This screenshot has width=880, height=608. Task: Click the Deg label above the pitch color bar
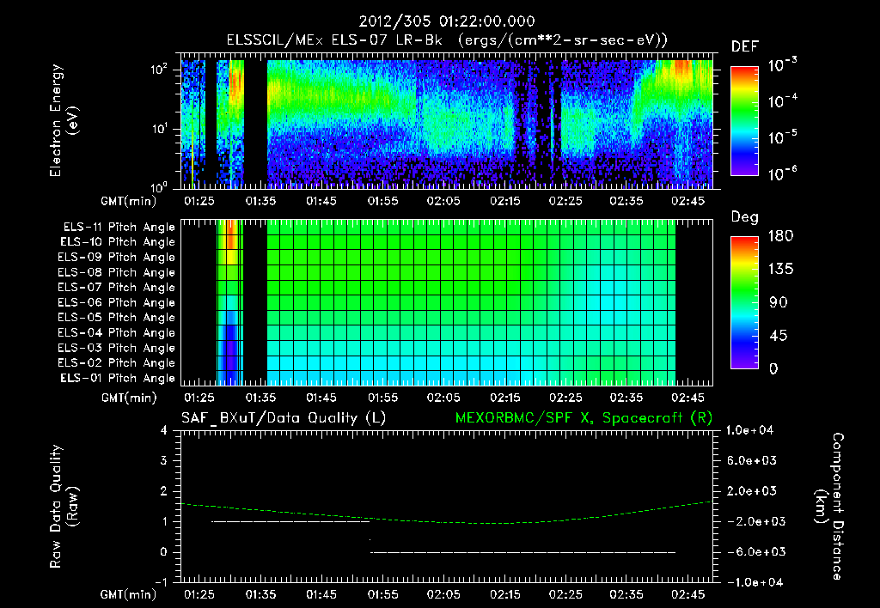coord(745,217)
